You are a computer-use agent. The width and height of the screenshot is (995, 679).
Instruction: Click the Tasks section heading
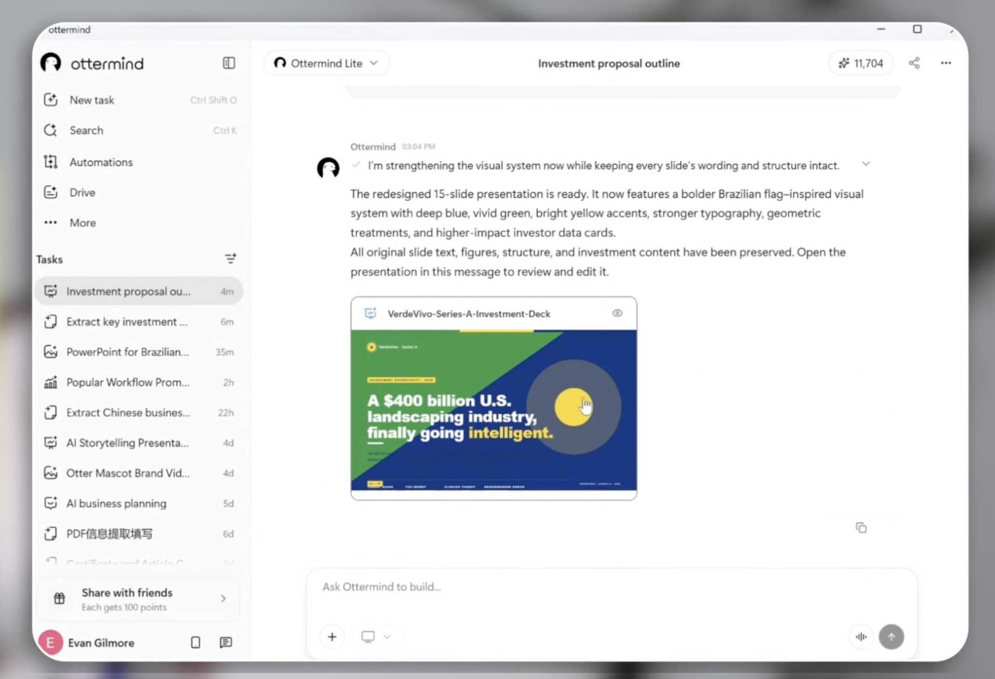click(49, 259)
